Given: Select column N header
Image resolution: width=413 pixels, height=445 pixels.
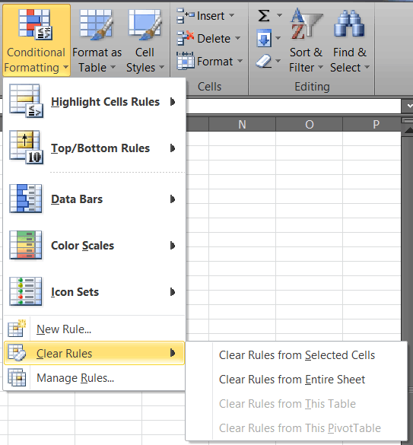Looking at the screenshot, I should (242, 124).
